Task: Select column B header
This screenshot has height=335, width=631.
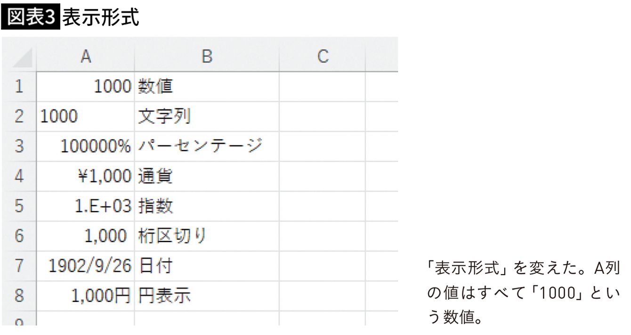Action: pyautogui.click(x=206, y=57)
